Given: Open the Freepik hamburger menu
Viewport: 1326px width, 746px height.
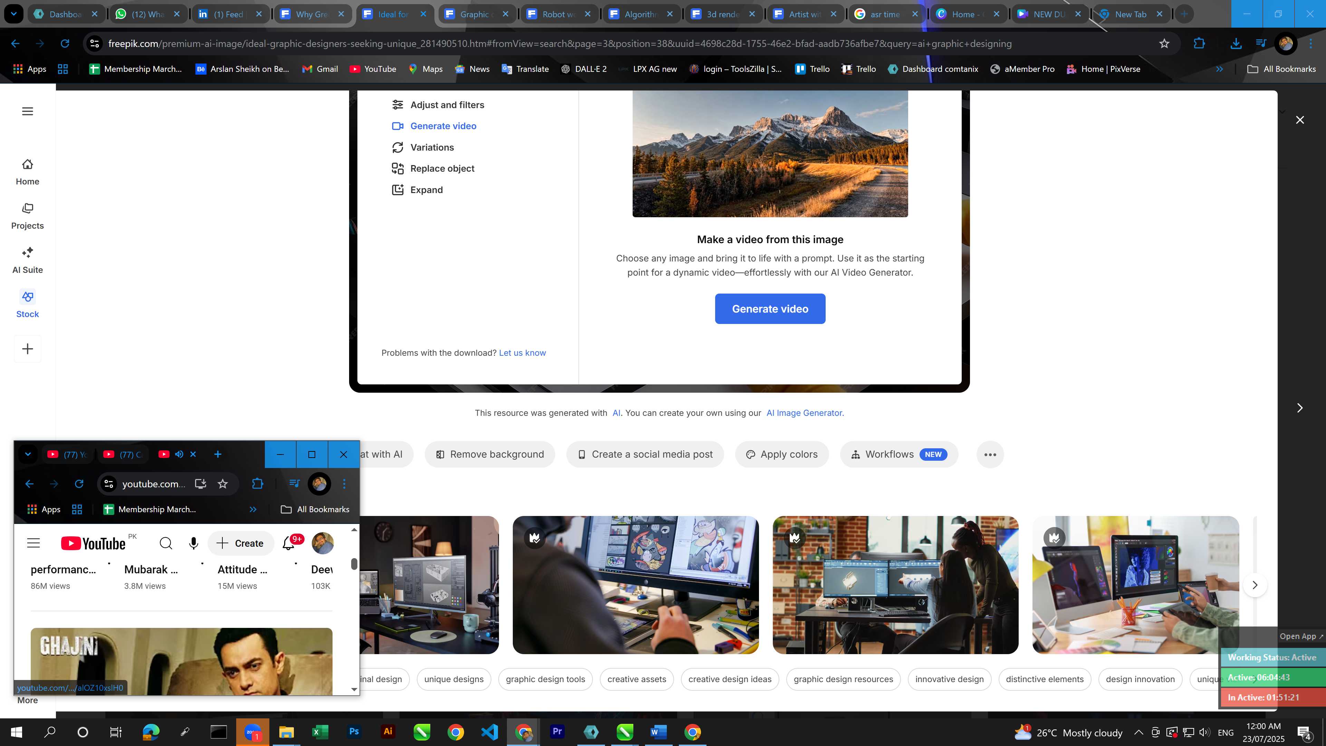Looking at the screenshot, I should 27,111.
